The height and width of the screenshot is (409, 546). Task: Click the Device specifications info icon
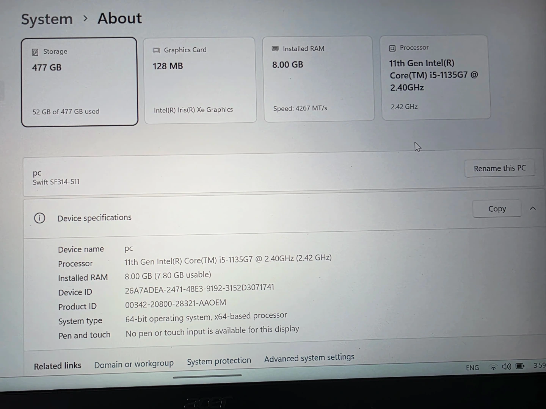39,218
